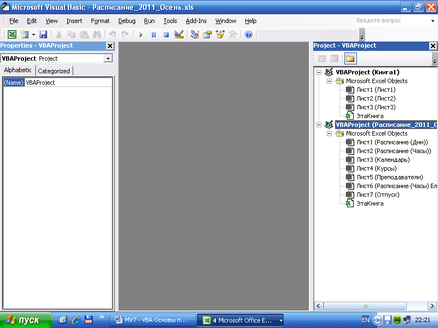This screenshot has height=328, width=438.
Task: Open the View menu
Action: pos(51,21)
